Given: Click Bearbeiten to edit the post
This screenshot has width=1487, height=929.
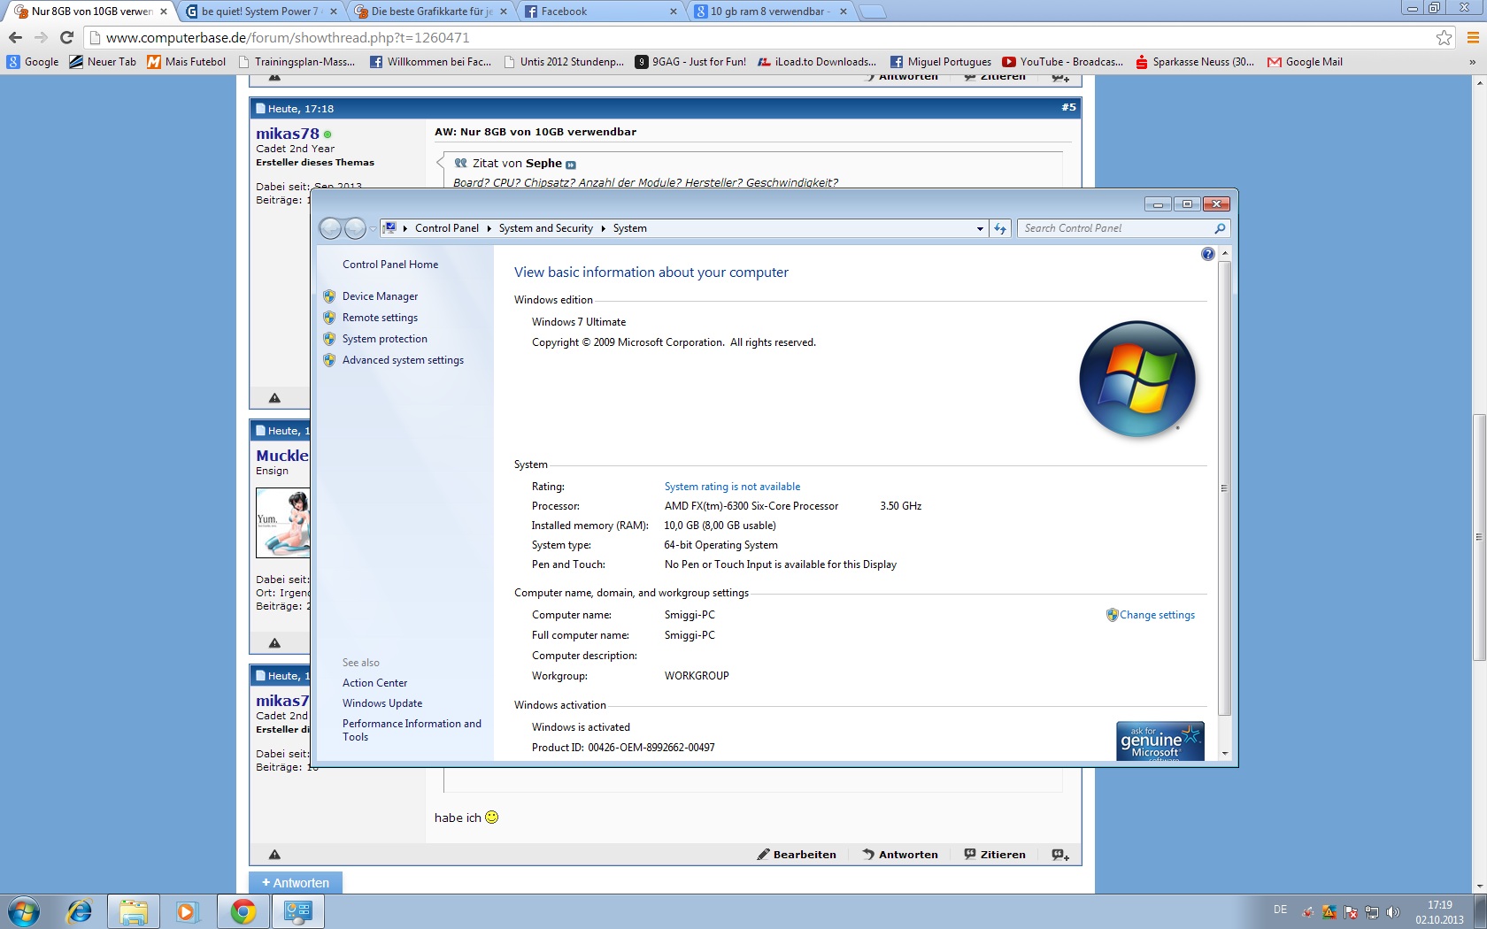Looking at the screenshot, I should coord(797,855).
